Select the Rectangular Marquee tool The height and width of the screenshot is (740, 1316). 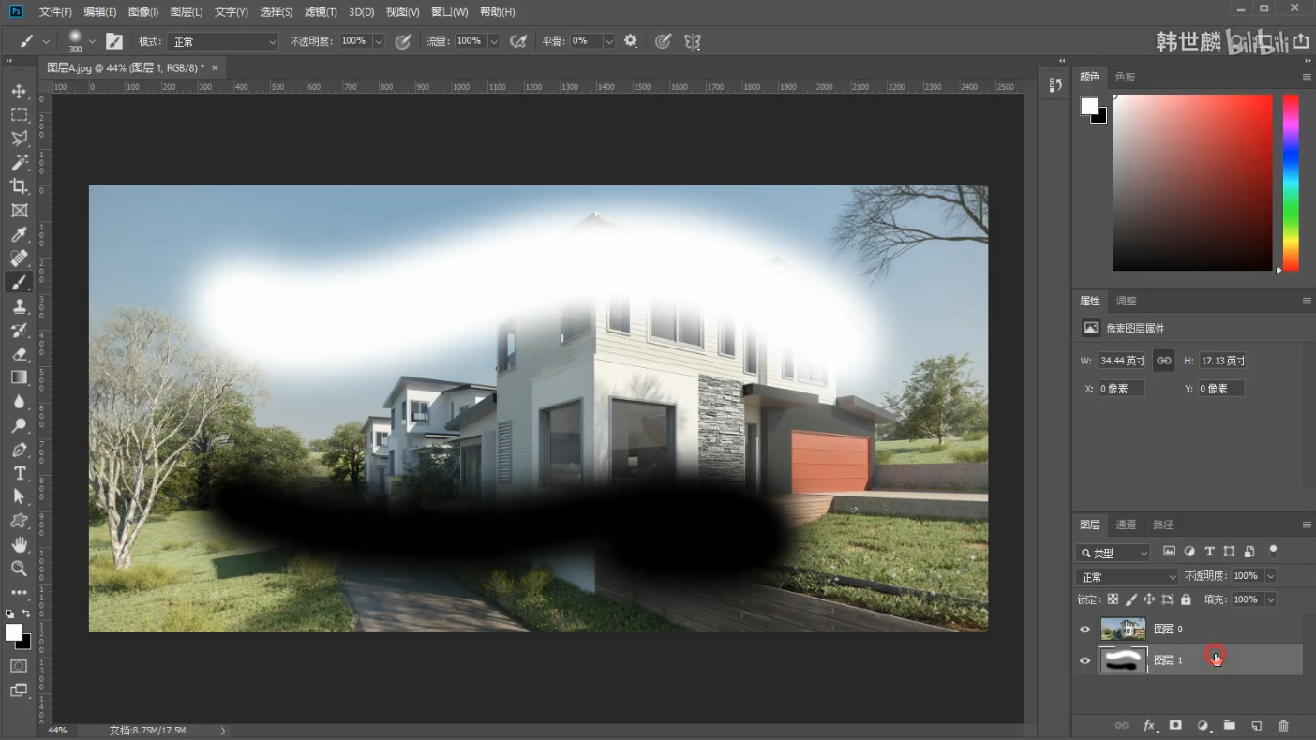point(19,114)
